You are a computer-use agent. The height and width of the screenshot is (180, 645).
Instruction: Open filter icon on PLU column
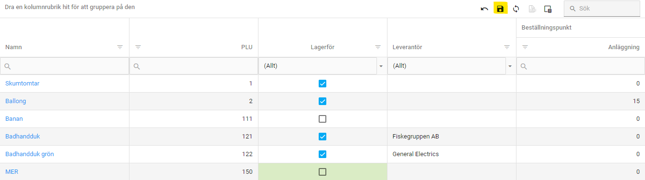pyautogui.click(x=138, y=47)
